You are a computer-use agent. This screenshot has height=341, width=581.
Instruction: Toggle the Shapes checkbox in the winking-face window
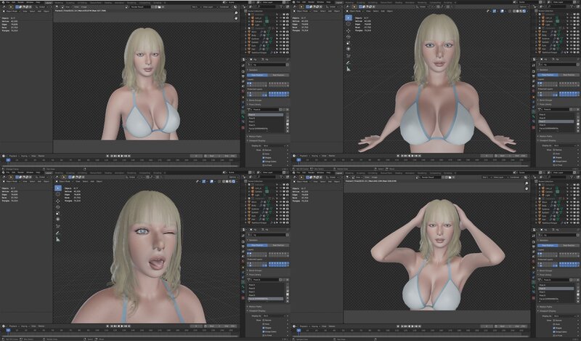pos(261,327)
